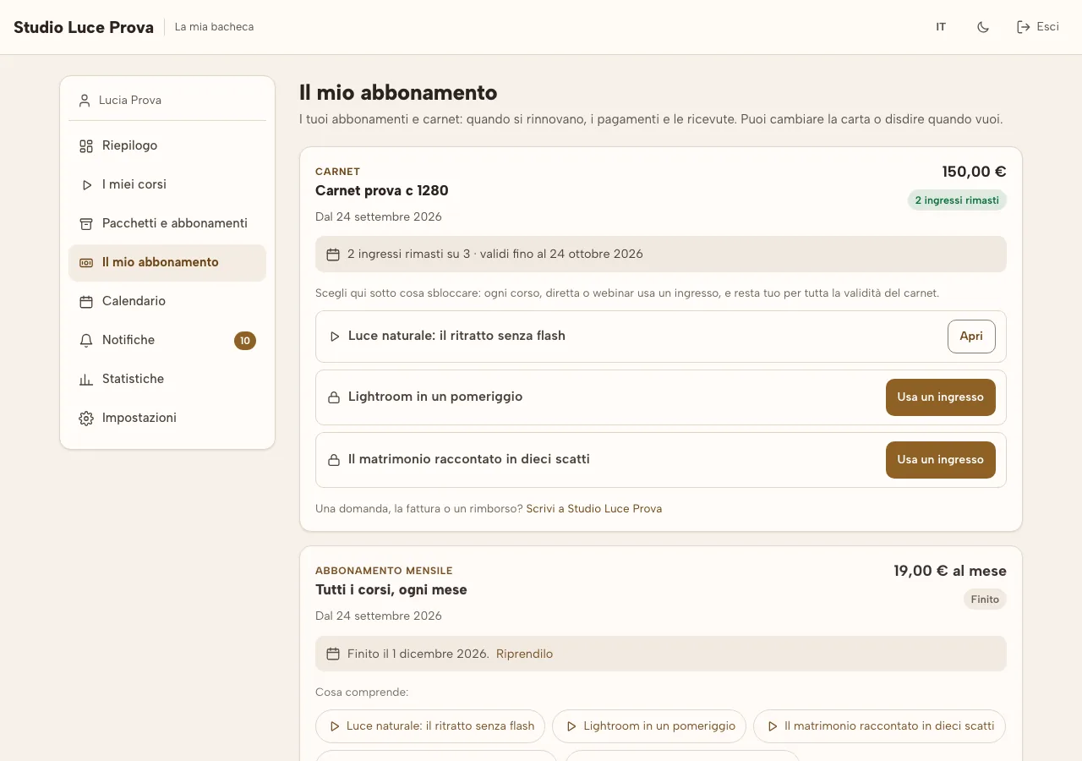The width and height of the screenshot is (1082, 761).
Task: Use an entry for Il matrimonio raccontato
Action: pos(941,459)
